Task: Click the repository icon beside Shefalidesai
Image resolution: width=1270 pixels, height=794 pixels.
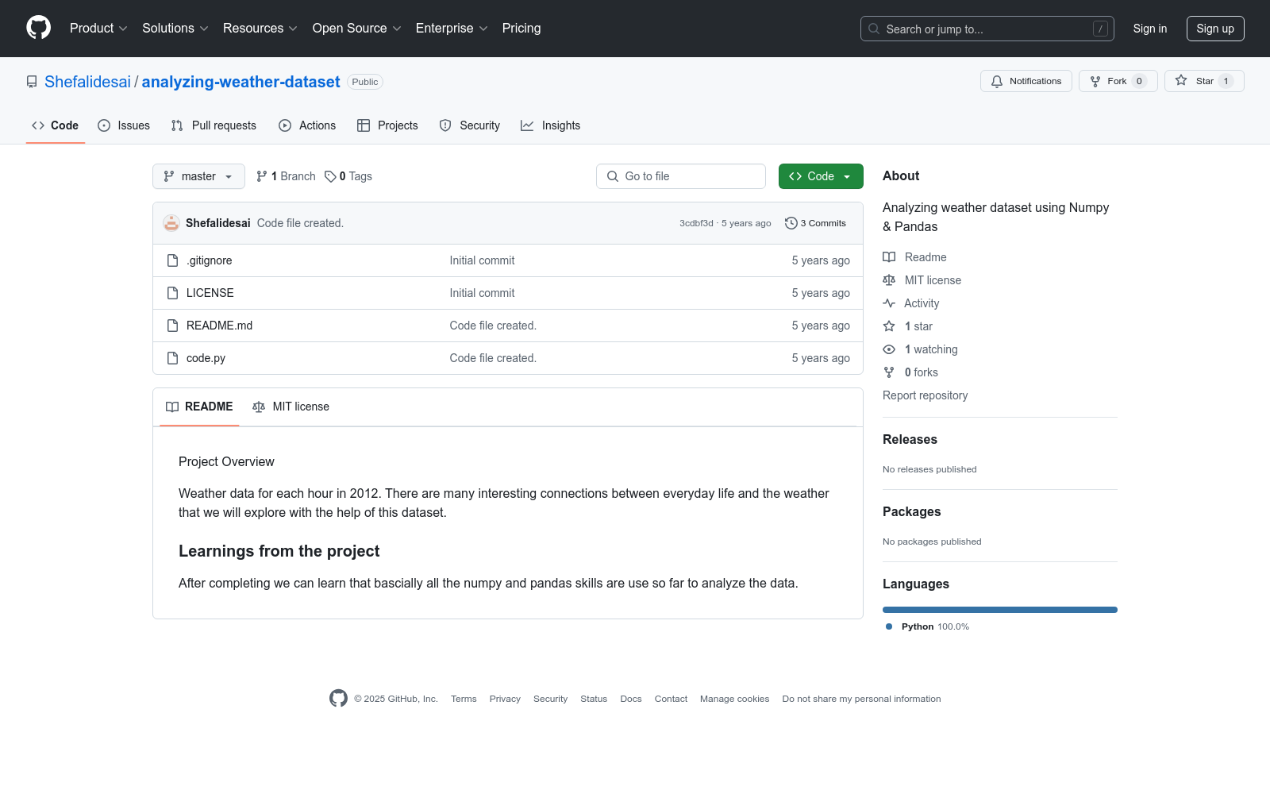Action: (x=32, y=82)
